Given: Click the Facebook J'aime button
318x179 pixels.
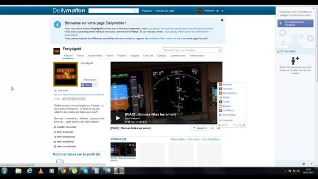Looking at the screenshot, I should [87, 85].
